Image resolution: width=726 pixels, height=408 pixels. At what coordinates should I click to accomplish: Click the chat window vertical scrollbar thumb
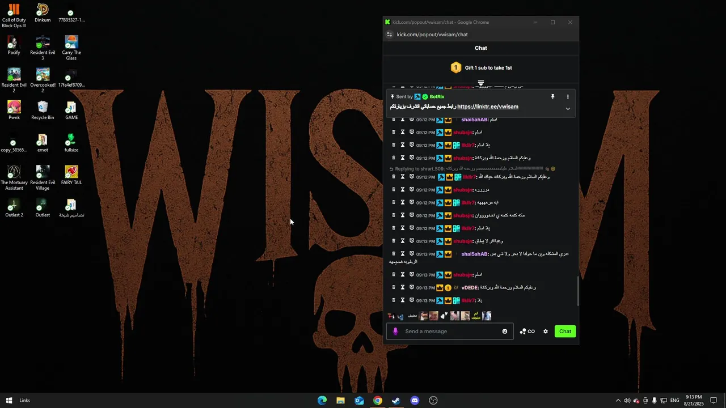point(578,291)
